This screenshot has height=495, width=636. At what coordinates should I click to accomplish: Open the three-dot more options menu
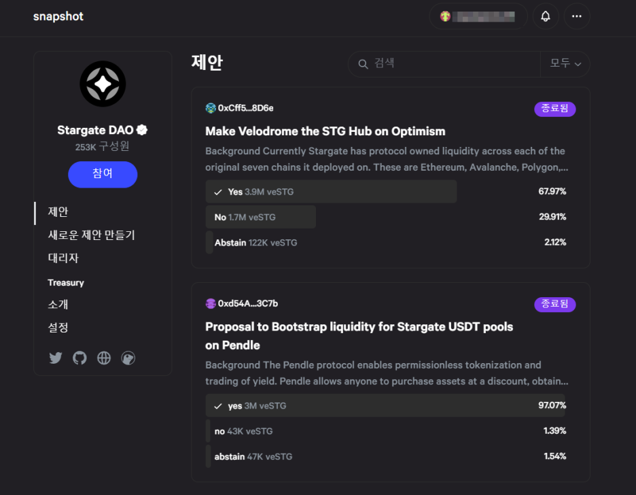pyautogui.click(x=576, y=16)
